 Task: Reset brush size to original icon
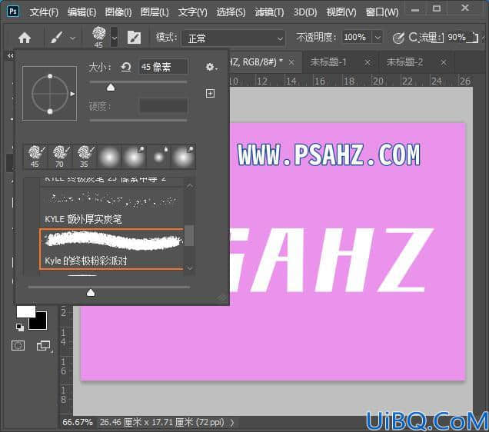coord(125,67)
